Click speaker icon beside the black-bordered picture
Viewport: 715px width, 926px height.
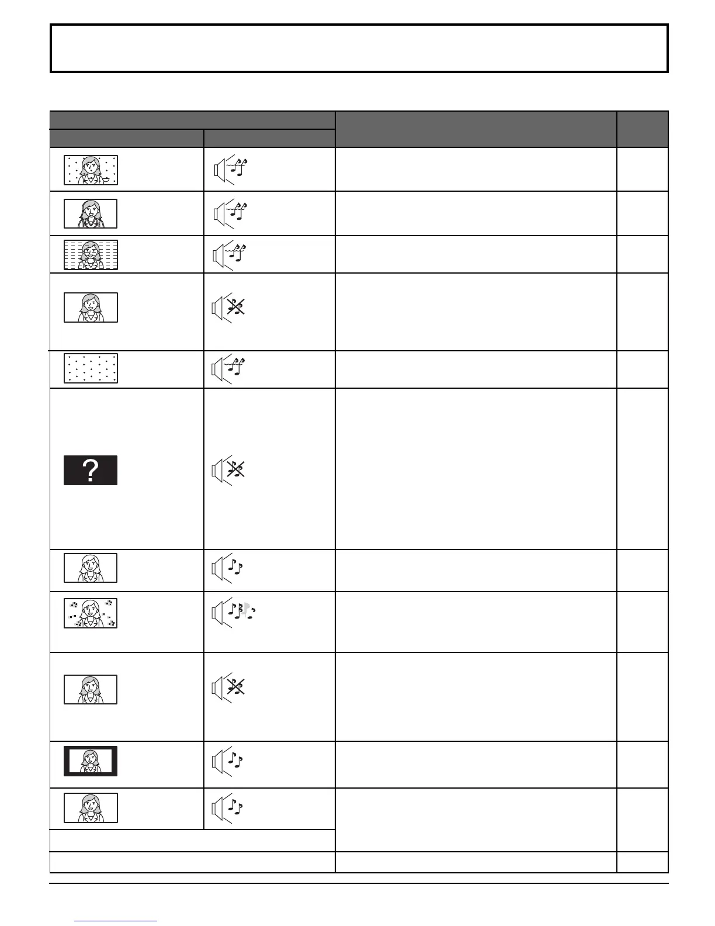[227, 762]
